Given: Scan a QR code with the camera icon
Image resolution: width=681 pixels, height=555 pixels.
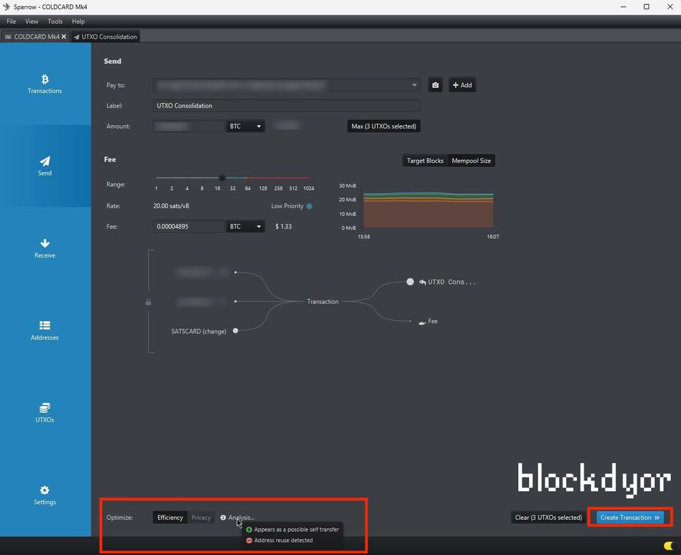Looking at the screenshot, I should [435, 84].
